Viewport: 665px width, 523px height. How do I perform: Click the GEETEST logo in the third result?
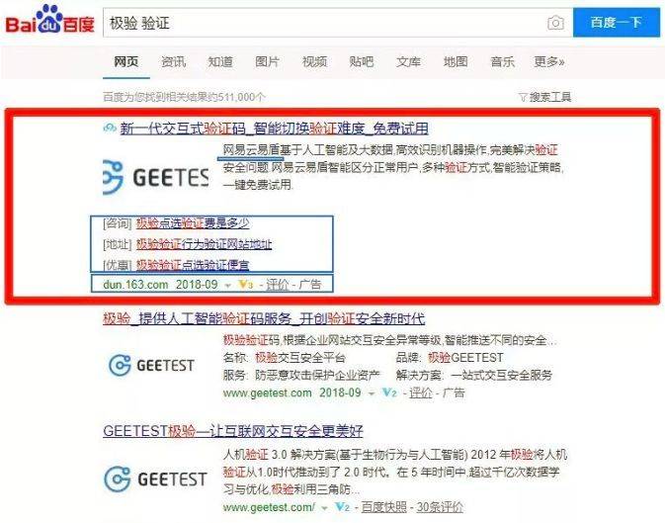[155, 479]
